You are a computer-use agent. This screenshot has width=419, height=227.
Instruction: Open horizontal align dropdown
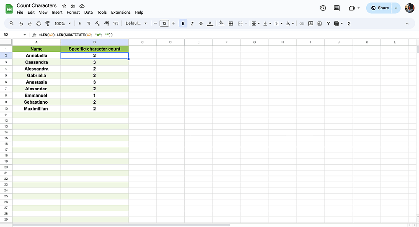click(x=256, y=23)
